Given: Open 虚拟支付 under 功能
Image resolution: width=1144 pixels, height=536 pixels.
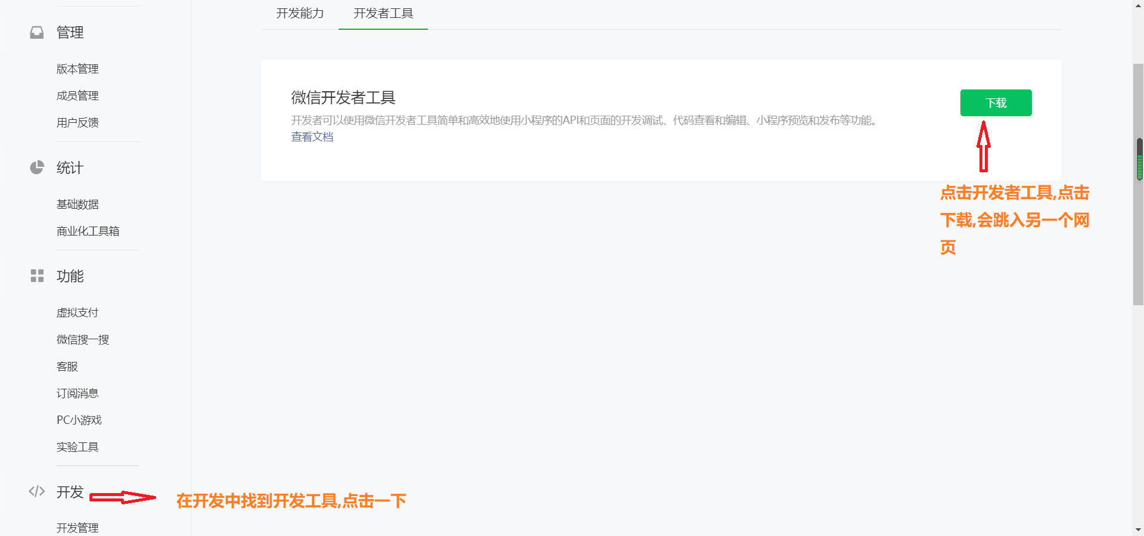Looking at the screenshot, I should click(x=77, y=313).
